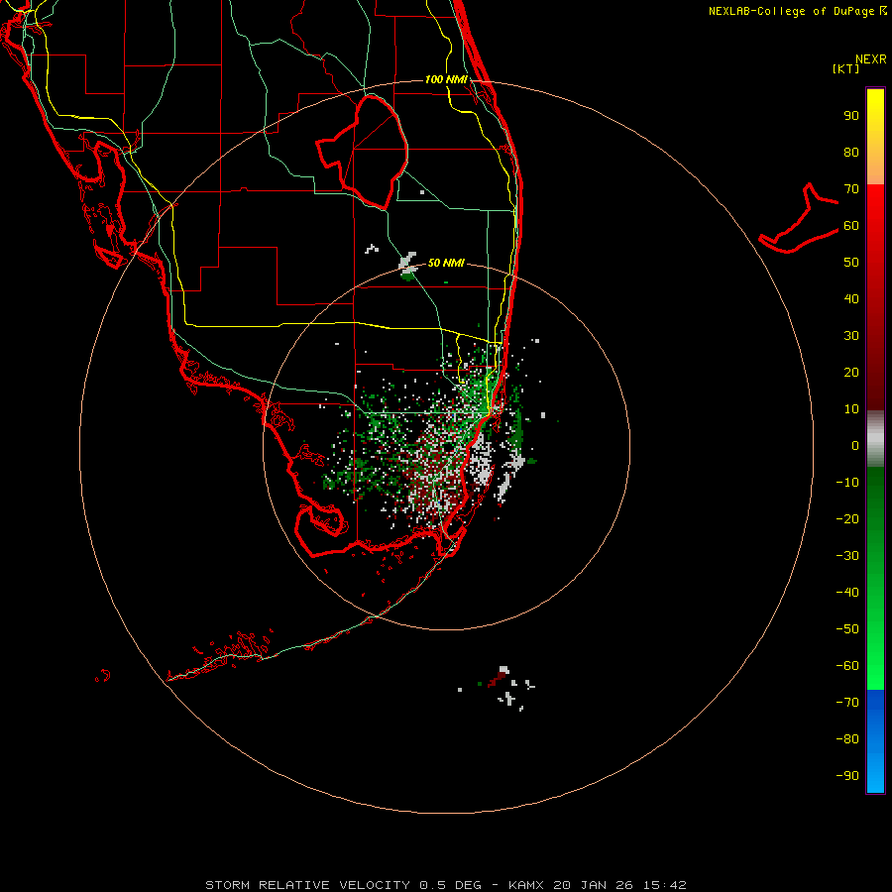
Task: Click the 20 value on velocity scale
Action: [x=851, y=373]
